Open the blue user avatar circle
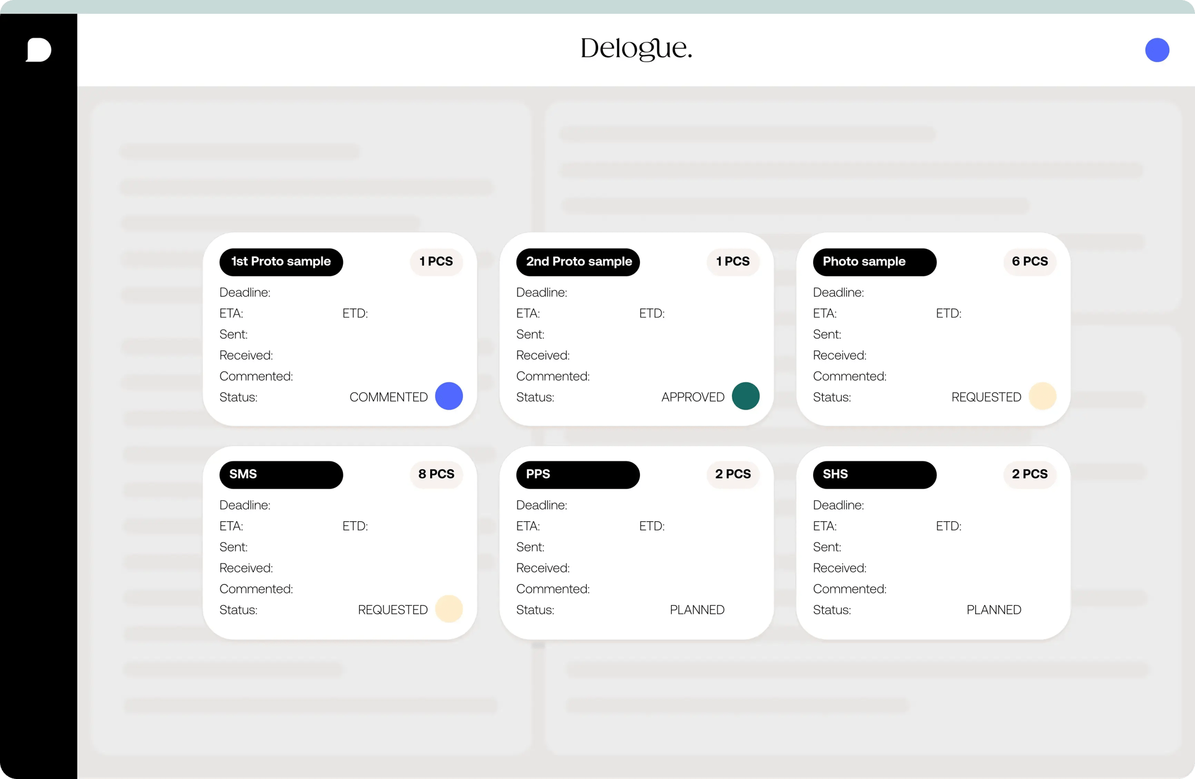1195x779 pixels. point(1157,50)
